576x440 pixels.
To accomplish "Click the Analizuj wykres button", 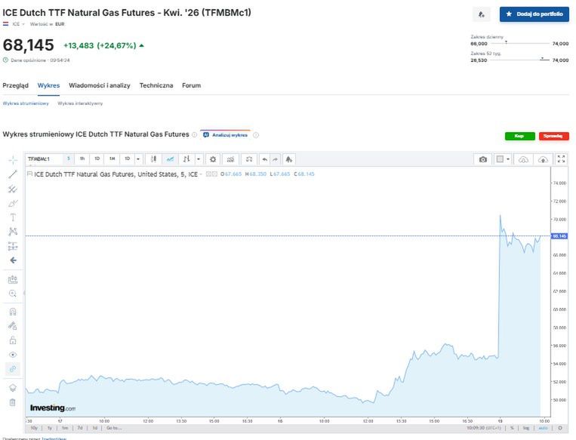I will coord(226,135).
